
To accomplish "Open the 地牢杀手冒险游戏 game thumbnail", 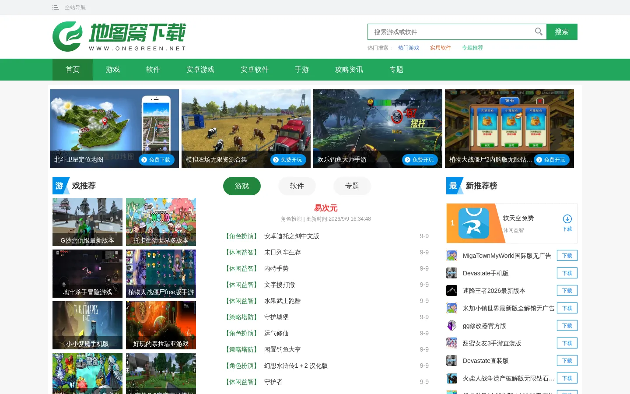I will click(x=87, y=274).
